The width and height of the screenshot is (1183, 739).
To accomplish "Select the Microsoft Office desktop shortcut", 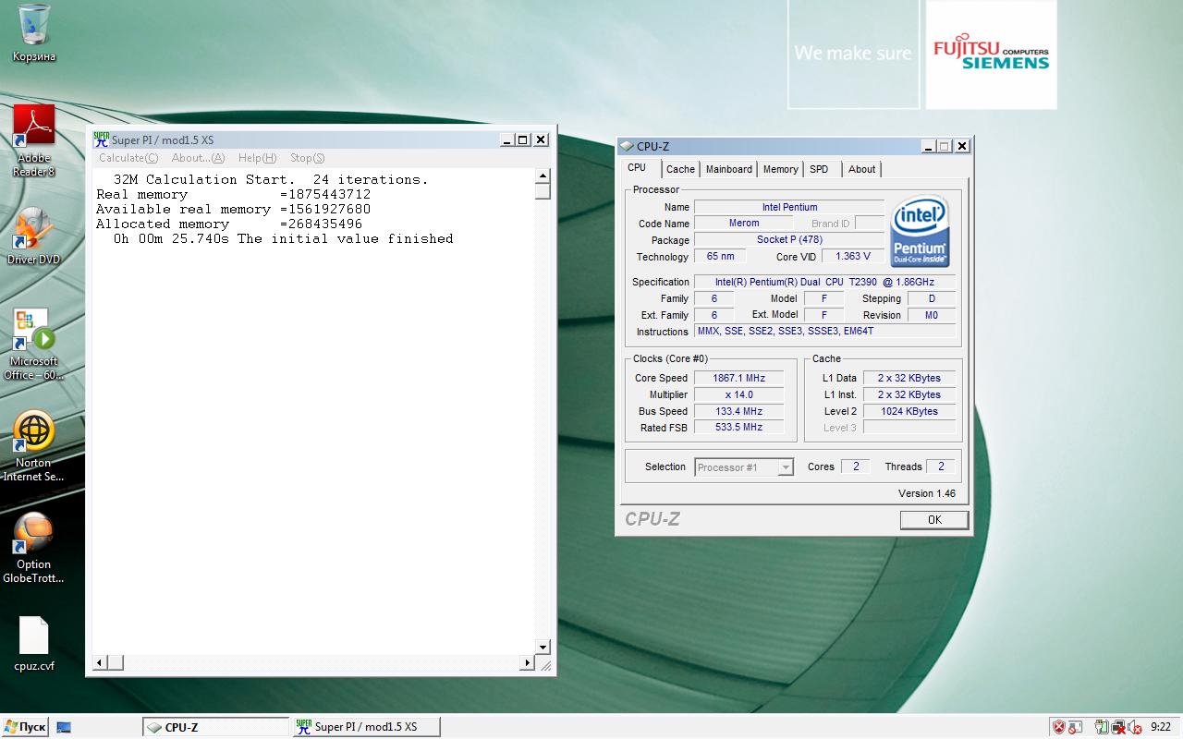I will pos(34,344).
